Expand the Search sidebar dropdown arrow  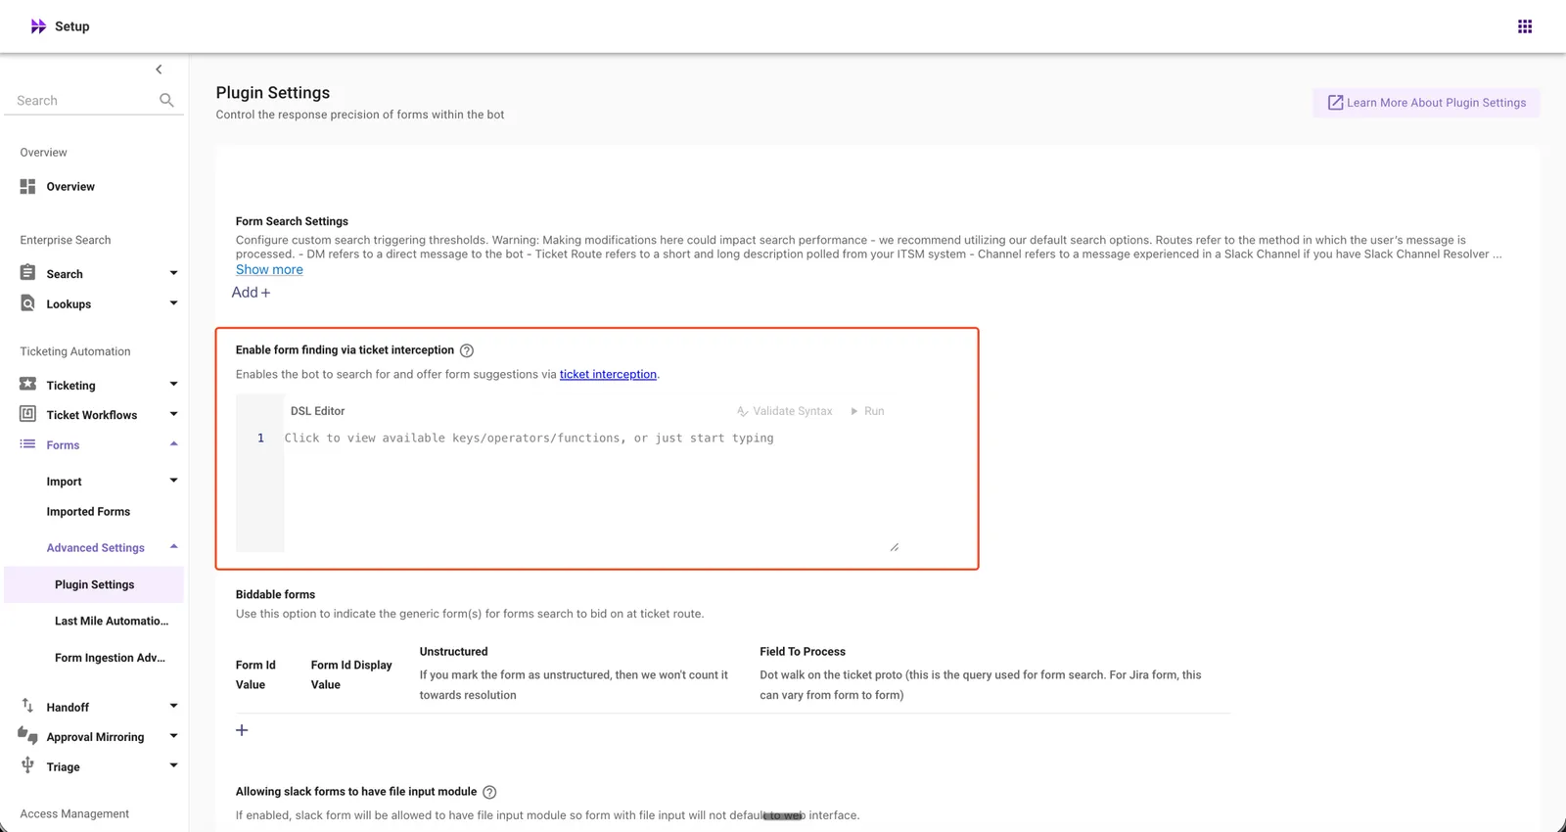173,273
